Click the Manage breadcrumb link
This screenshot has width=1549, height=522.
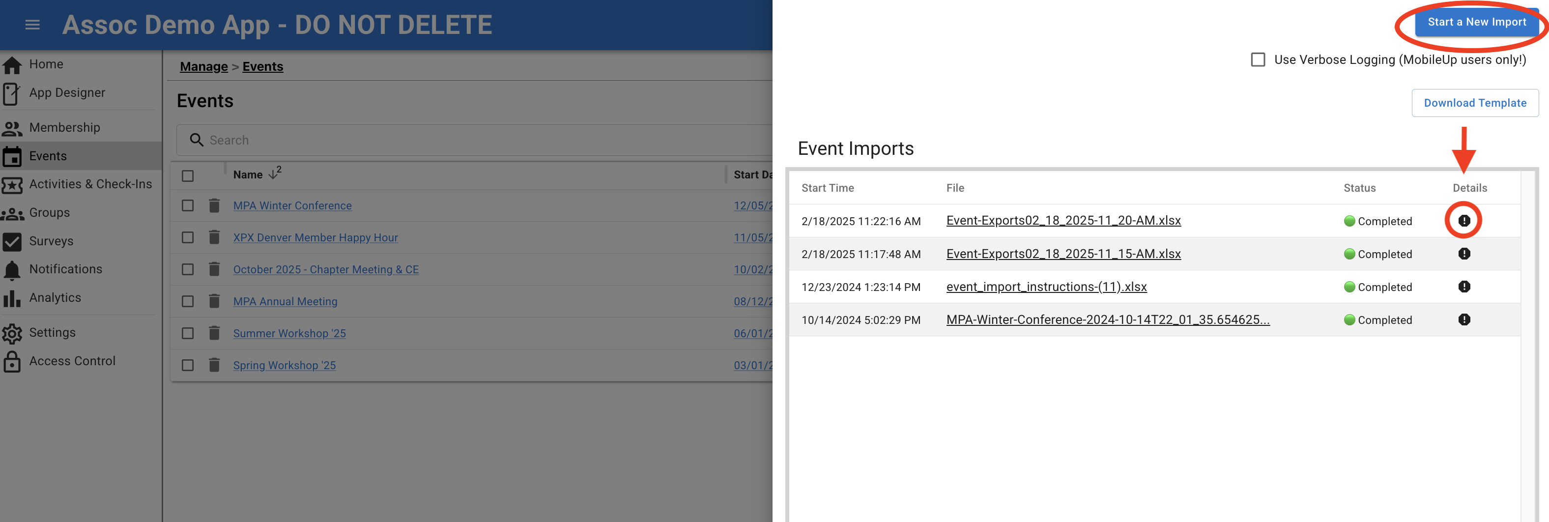pos(204,67)
